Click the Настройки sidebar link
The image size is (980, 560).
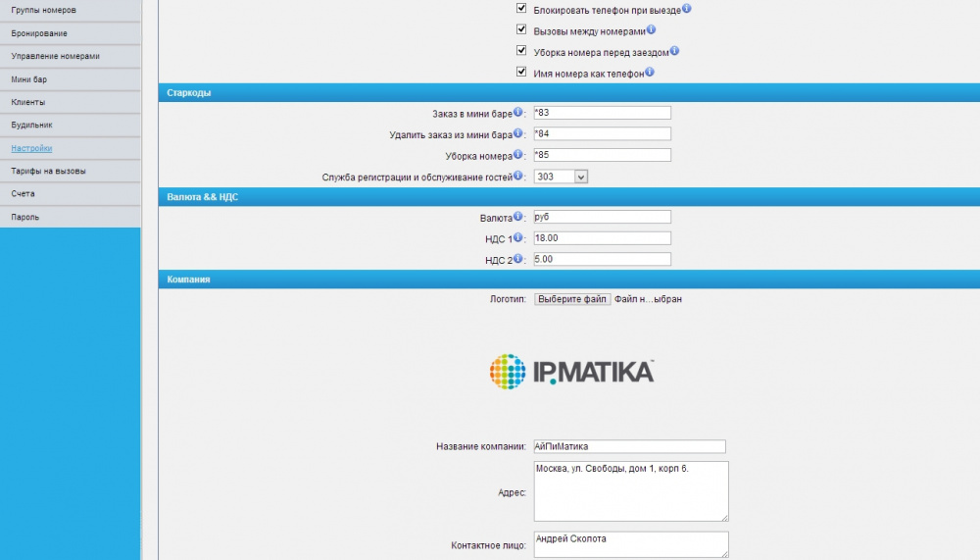pos(31,148)
